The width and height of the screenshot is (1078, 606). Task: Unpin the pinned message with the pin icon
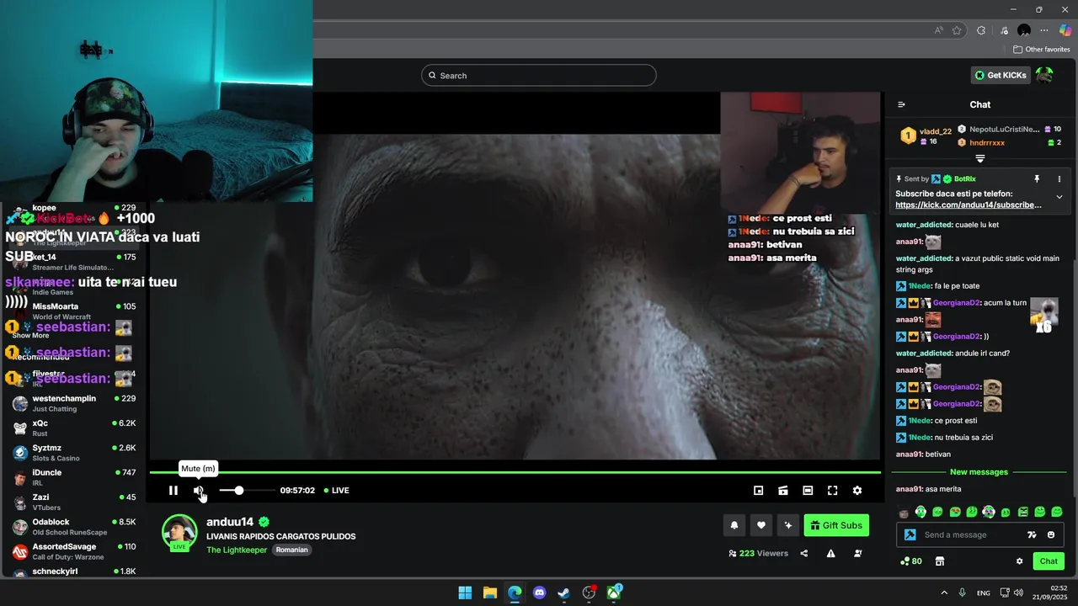pos(1037,179)
